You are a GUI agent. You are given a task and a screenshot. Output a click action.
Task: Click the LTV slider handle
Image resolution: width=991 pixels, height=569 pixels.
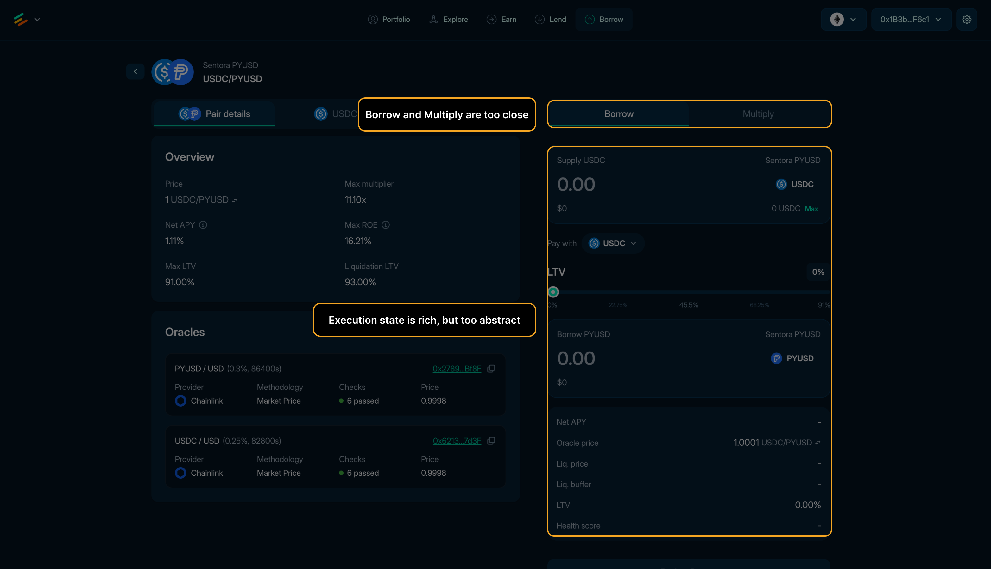[x=553, y=291]
